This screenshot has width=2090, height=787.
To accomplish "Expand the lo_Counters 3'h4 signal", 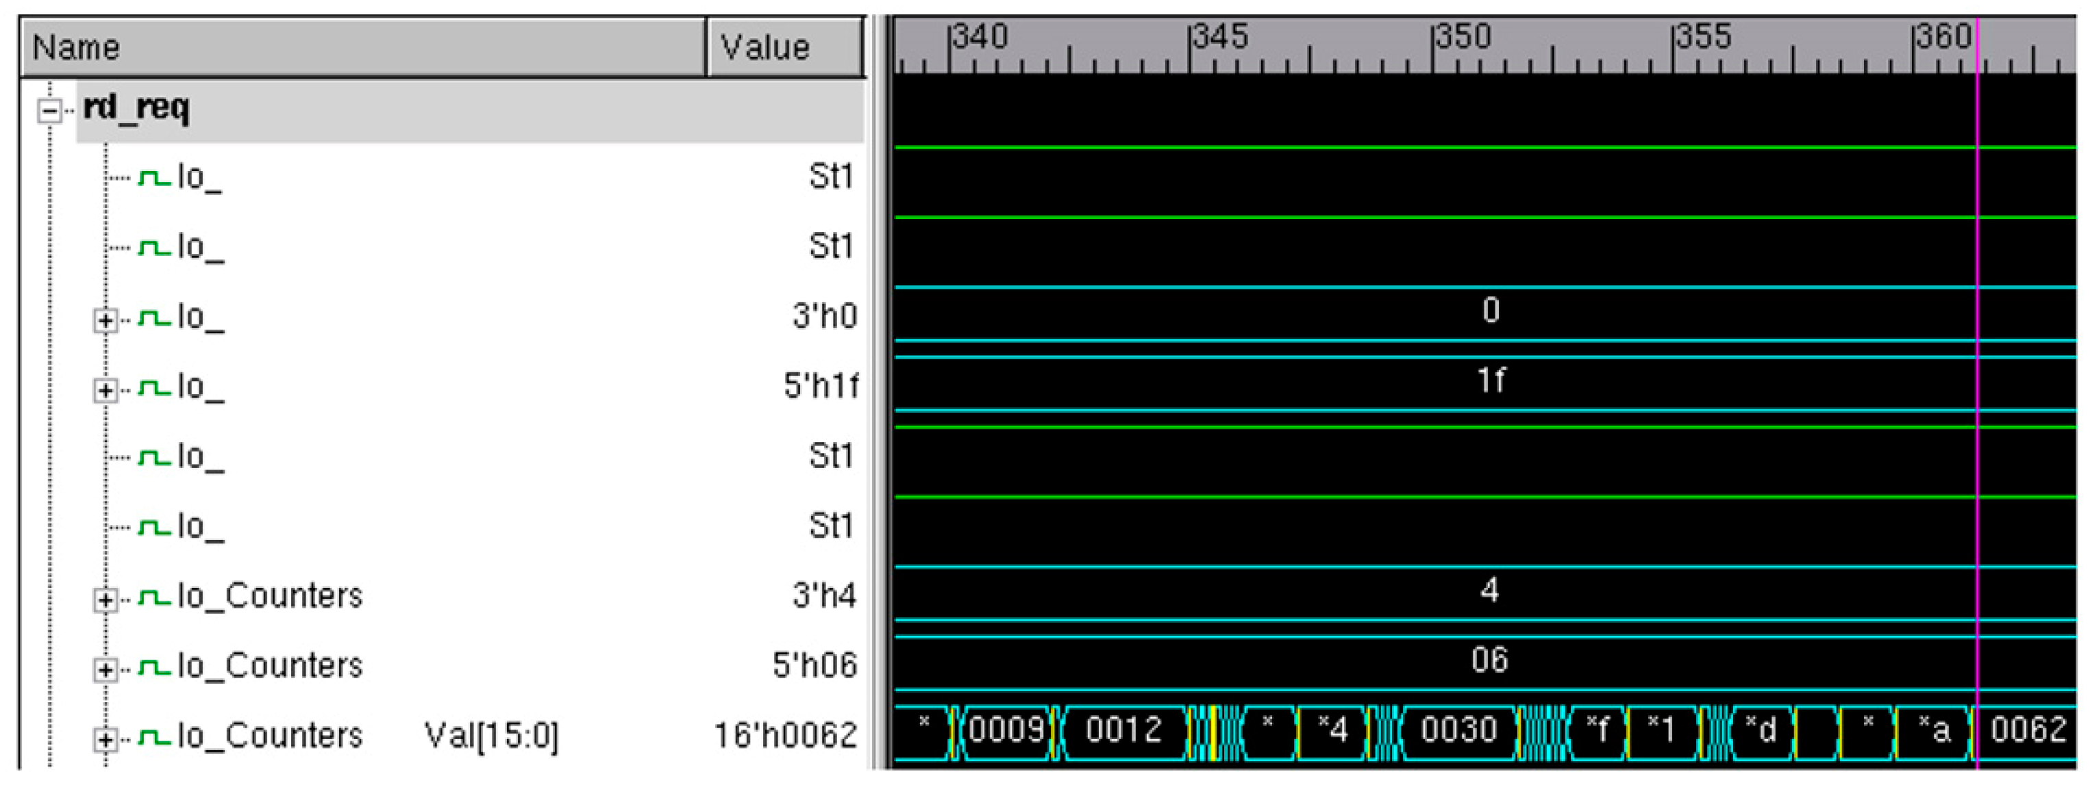I will [105, 599].
